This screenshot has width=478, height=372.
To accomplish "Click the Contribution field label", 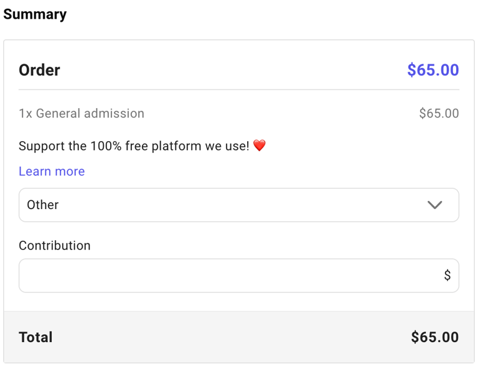I will click(55, 246).
